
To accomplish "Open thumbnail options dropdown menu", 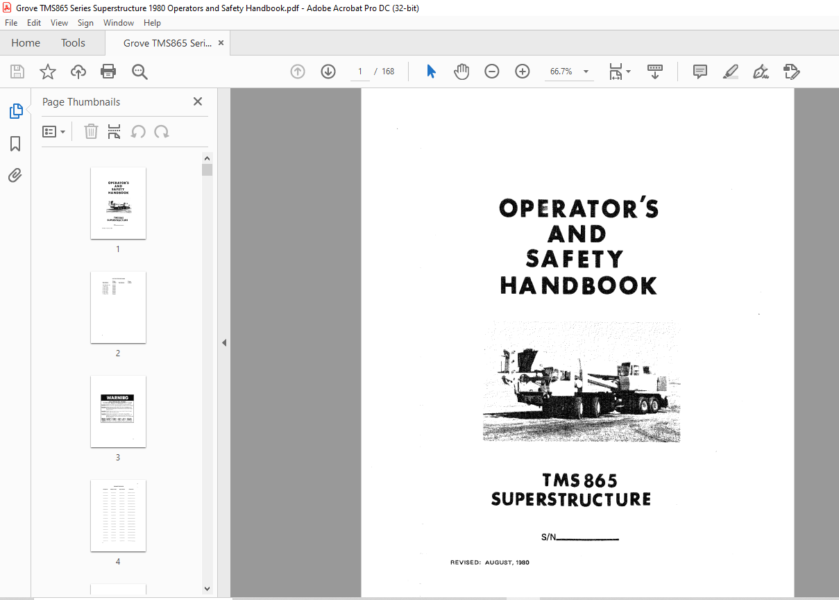I will point(53,131).
